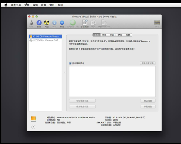Switch to the 分区 tab
Image resolution: width=181 pixels, height=144 pixels.
coord(112,35)
